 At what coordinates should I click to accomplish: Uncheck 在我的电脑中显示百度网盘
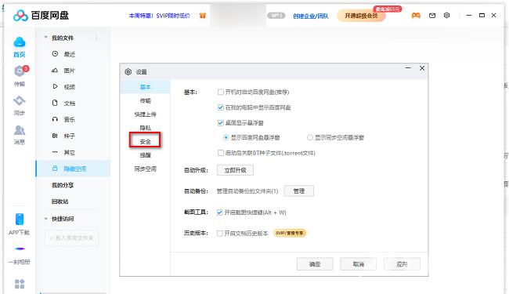tap(220, 107)
